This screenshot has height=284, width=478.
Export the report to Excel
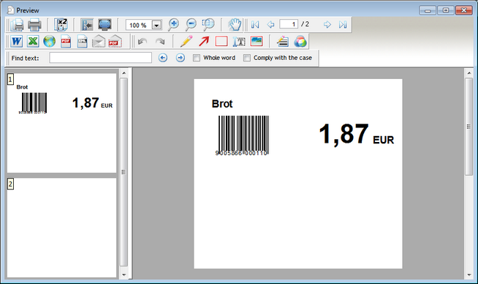pyautogui.click(x=33, y=42)
